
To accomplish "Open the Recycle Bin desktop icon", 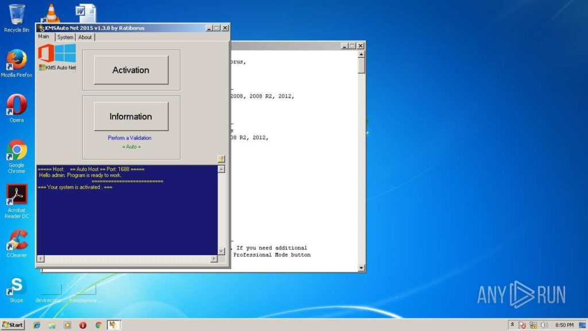I will pyautogui.click(x=17, y=18).
